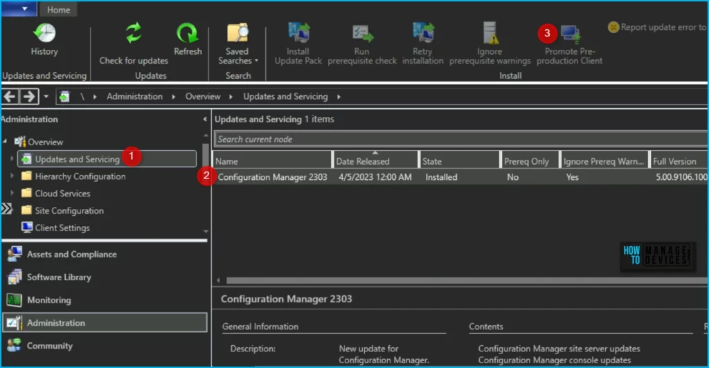Image resolution: width=709 pixels, height=368 pixels.
Task: Sort by Ignore Prereq Warn column header
Action: click(x=604, y=161)
